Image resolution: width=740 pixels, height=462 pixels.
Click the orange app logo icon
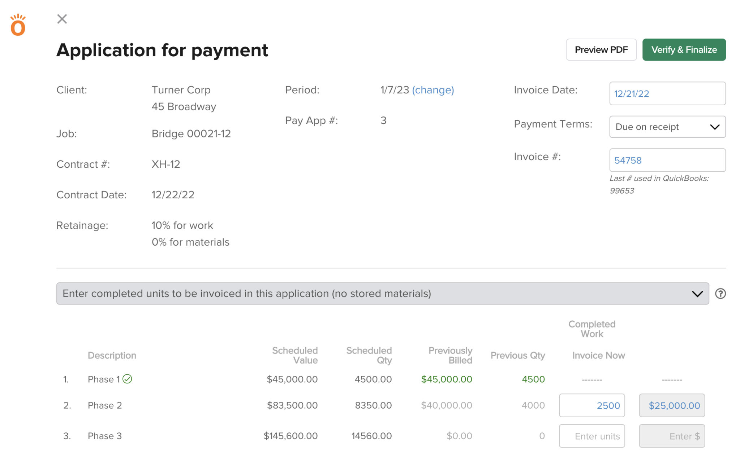click(18, 25)
